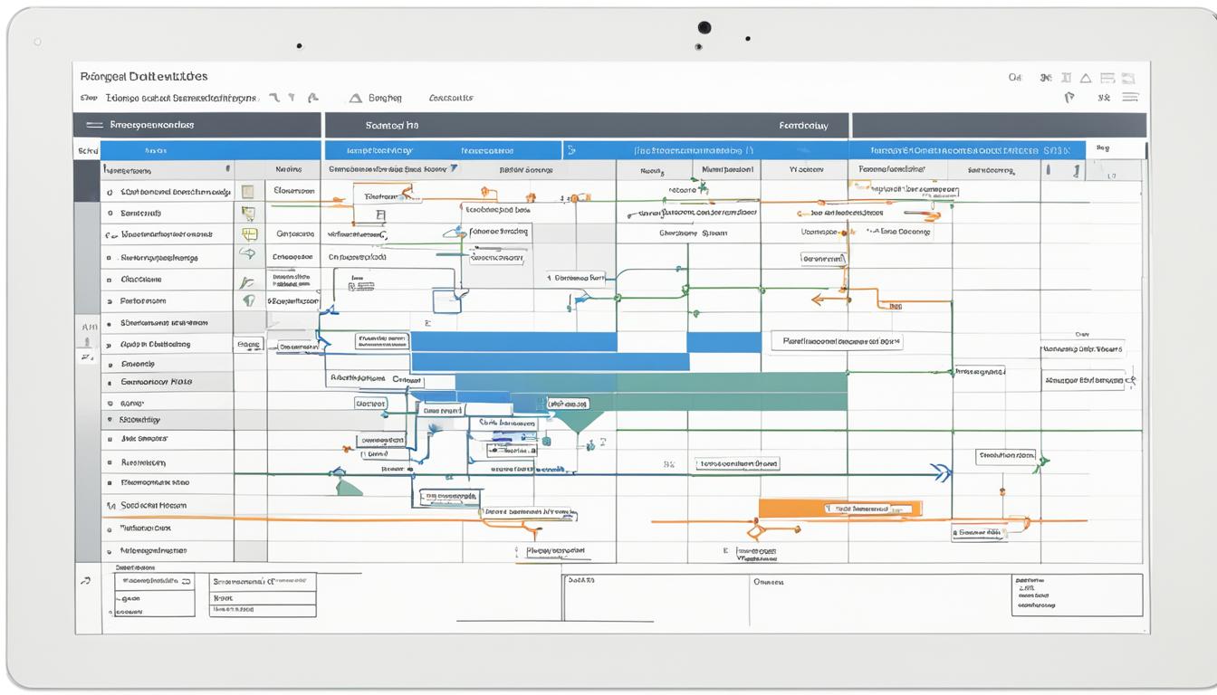Viewport: 1217px width, 695px height.
Task: Toggle the bullet marker of the first task row
Action: click(x=110, y=192)
